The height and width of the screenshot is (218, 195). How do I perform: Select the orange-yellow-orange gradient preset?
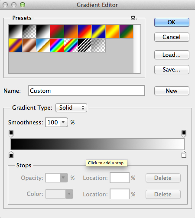pyautogui.click(x=113, y=31)
